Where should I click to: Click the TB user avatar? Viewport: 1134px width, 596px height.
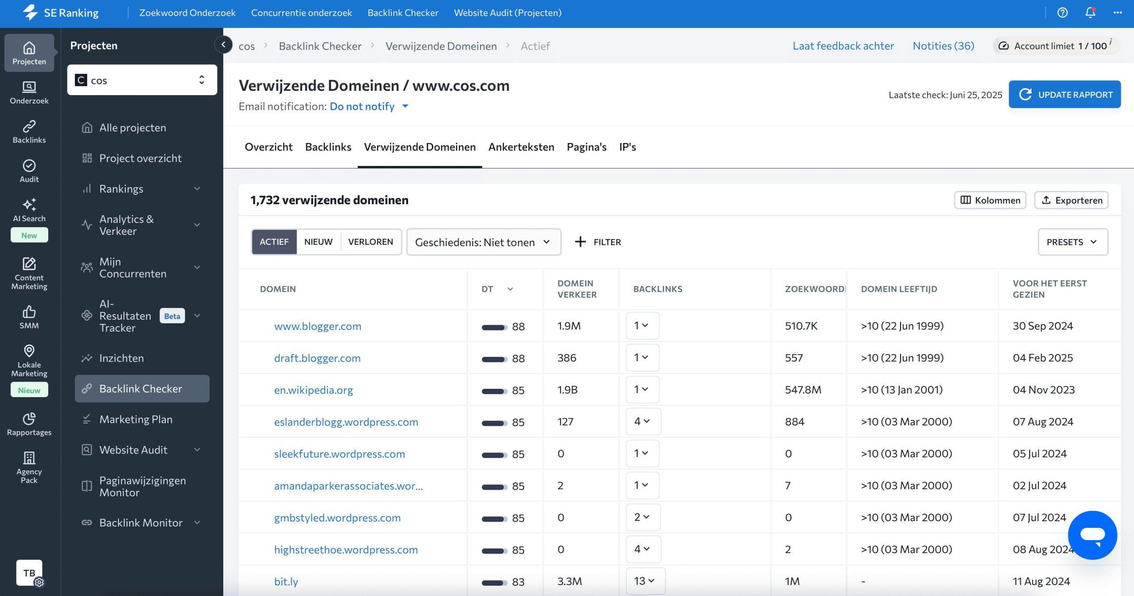(29, 573)
